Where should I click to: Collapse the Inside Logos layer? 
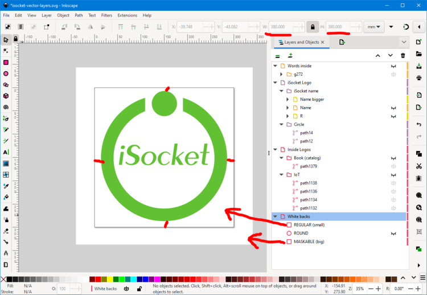276,150
